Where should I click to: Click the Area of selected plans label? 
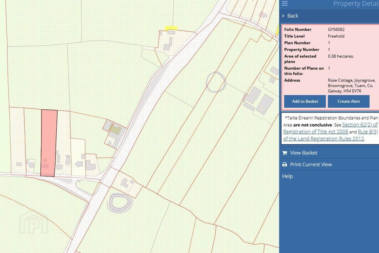[300, 59]
